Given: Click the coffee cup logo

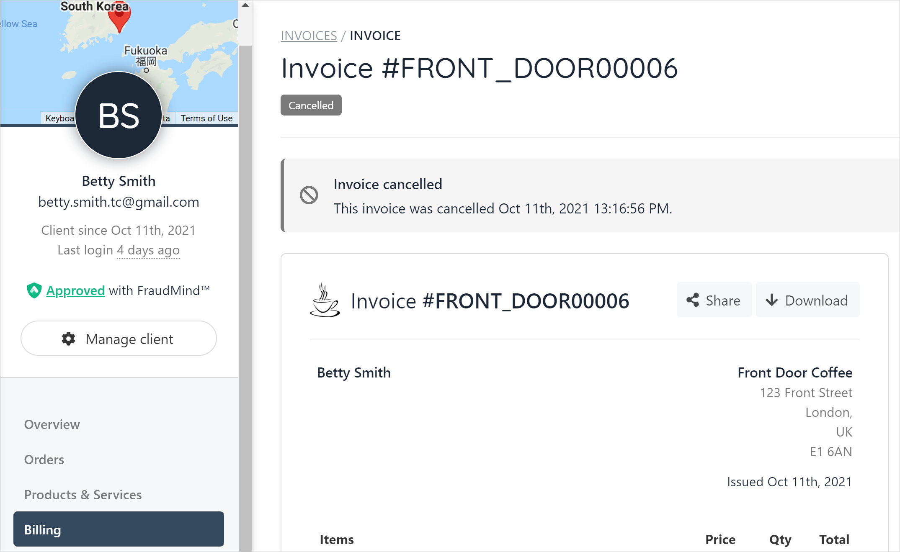Looking at the screenshot, I should (x=325, y=300).
